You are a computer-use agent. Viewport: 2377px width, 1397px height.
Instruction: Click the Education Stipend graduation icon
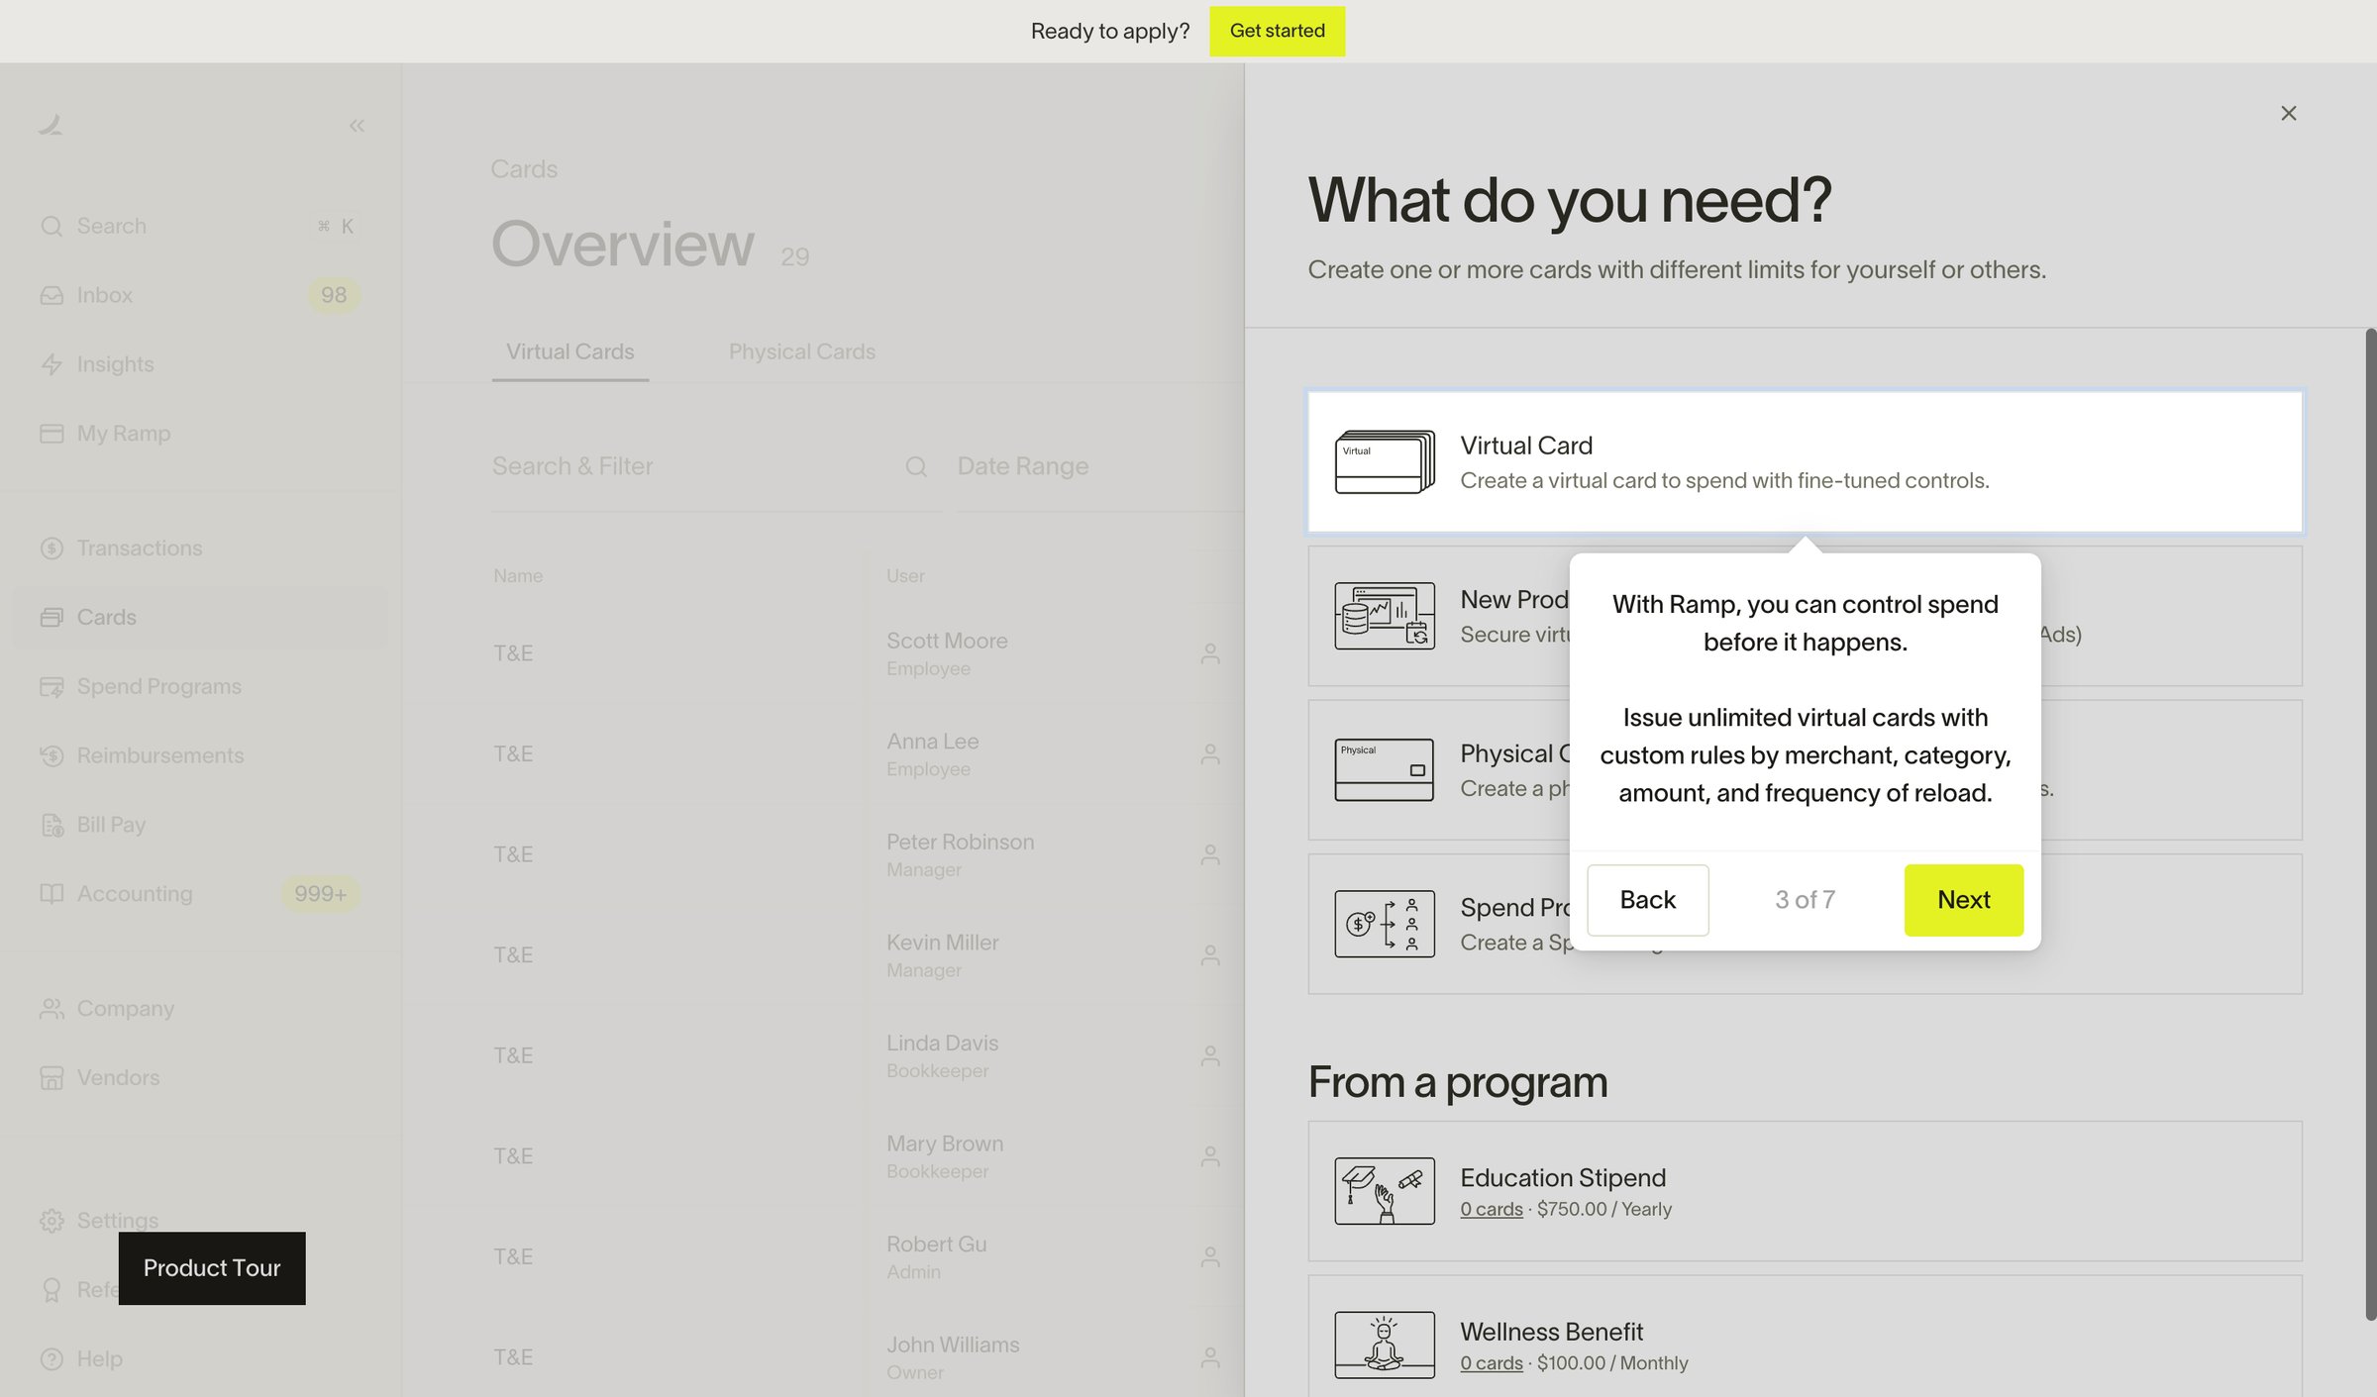[1385, 1191]
